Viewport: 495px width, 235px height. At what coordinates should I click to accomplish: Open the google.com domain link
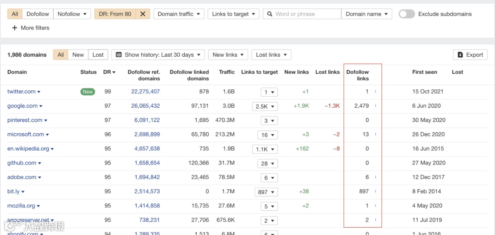tap(22, 106)
